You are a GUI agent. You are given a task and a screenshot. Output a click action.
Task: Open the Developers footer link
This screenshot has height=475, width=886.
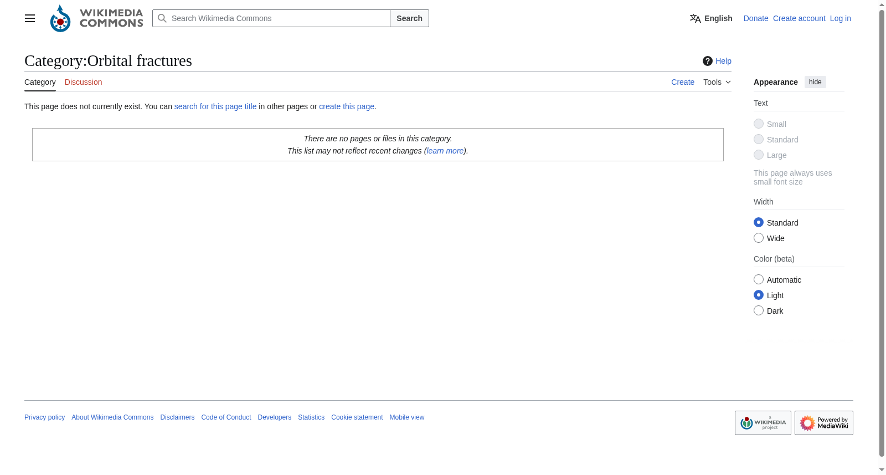pos(274,417)
